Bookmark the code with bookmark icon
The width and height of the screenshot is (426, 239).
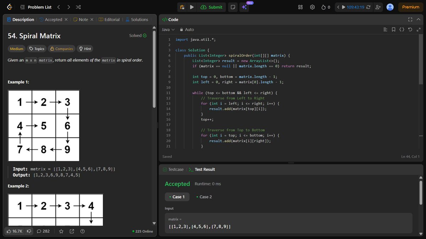pyautogui.click(x=393, y=30)
